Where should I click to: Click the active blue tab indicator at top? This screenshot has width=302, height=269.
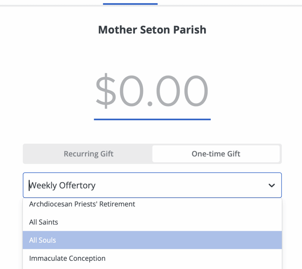[x=130, y=4]
